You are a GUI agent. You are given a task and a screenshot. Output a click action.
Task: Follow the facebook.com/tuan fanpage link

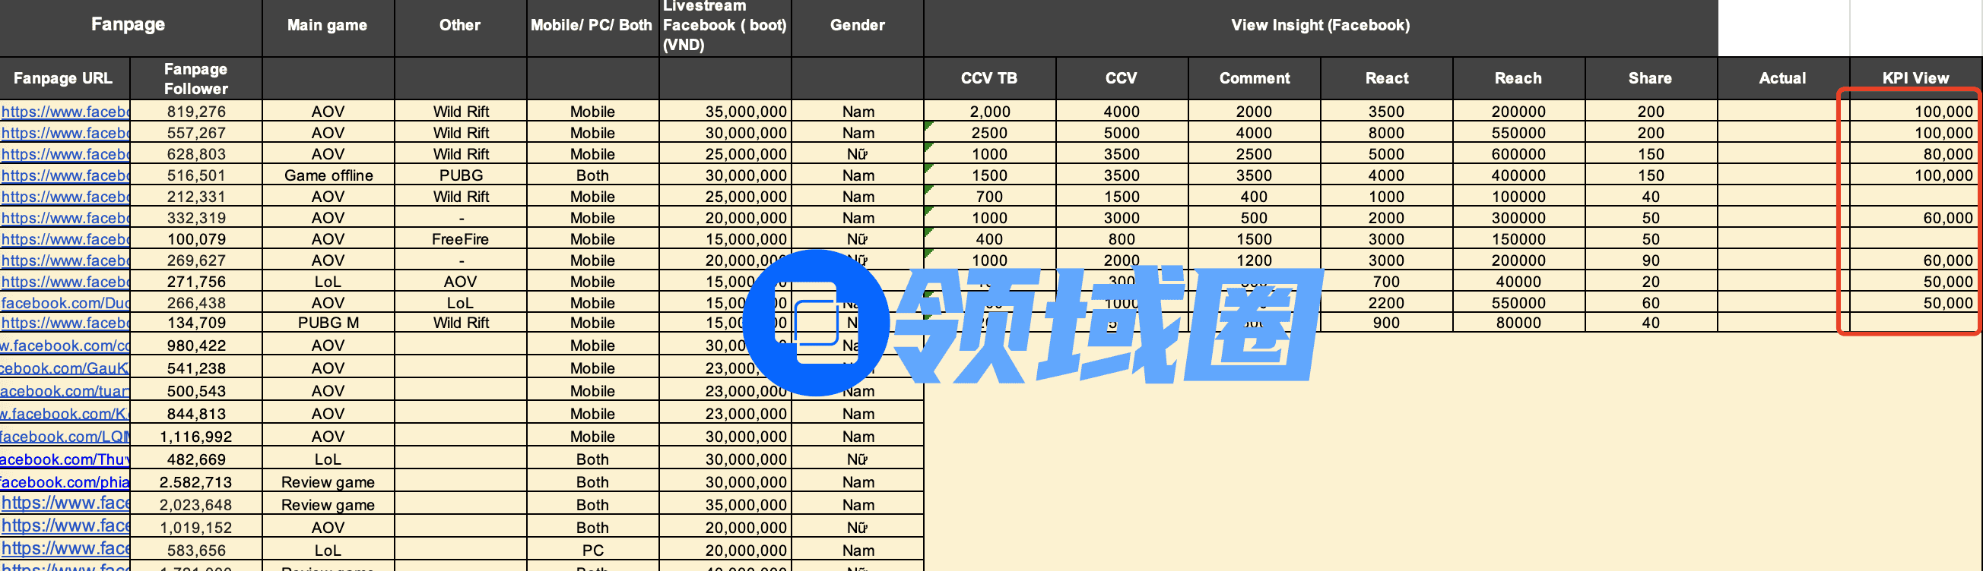coord(65,391)
